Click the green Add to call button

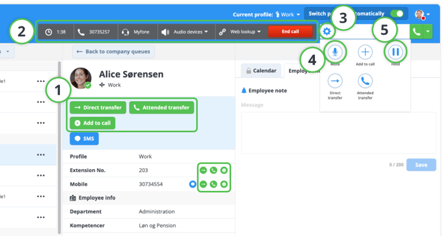92,123
